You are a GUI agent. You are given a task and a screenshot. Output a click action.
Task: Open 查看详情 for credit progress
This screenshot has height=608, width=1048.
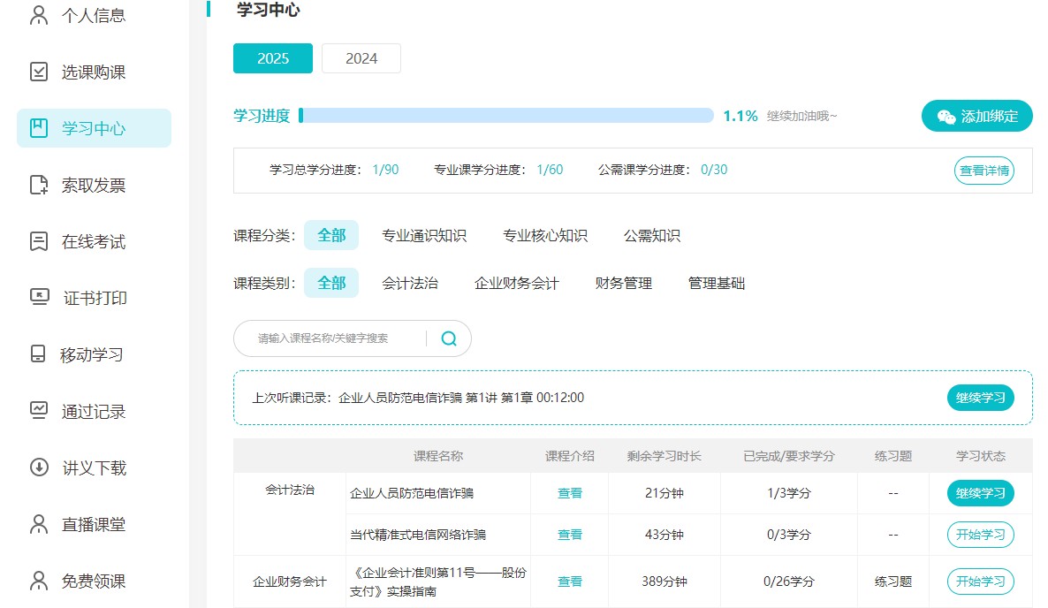click(x=983, y=171)
